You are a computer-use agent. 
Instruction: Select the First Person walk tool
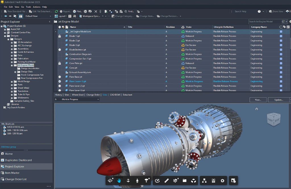pos(137,180)
